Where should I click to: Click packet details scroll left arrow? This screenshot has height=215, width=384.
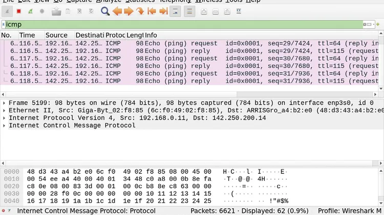(x=3, y=163)
